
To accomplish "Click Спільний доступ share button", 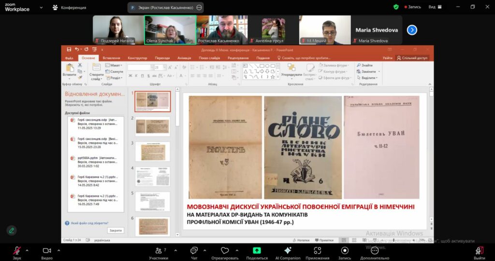I will tap(412, 58).
